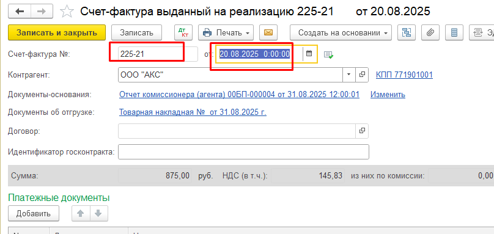Click Записать и закрыть button
This screenshot has width=494, height=234.
(57, 32)
